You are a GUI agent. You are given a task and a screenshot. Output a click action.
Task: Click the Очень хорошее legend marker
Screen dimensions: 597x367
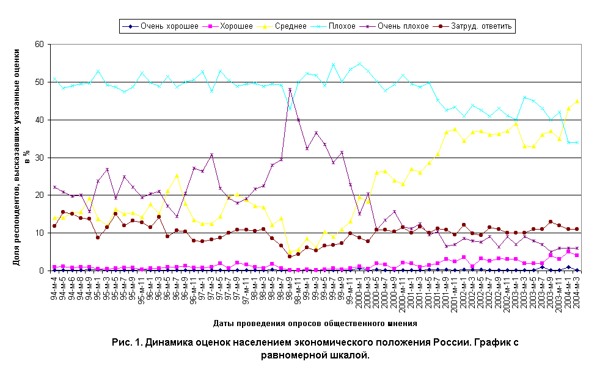click(x=130, y=26)
